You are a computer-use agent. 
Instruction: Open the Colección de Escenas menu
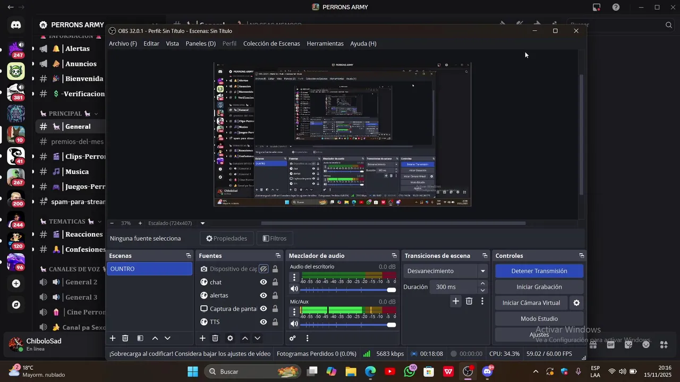271,44
